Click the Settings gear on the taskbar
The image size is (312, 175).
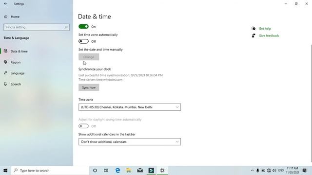(x=162, y=171)
